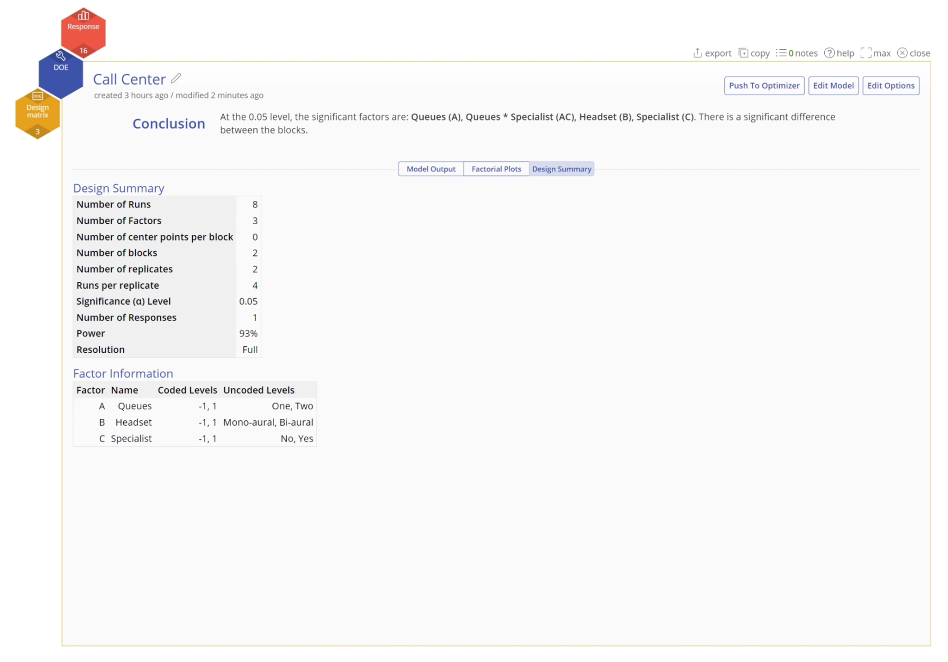Click the Number of blocks label
The height and width of the screenshot is (662, 948).
[x=116, y=253]
